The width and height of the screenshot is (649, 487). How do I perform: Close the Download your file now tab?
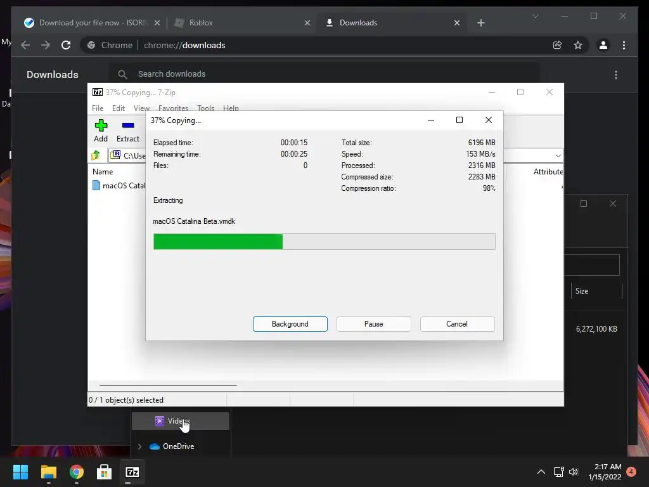click(x=157, y=23)
